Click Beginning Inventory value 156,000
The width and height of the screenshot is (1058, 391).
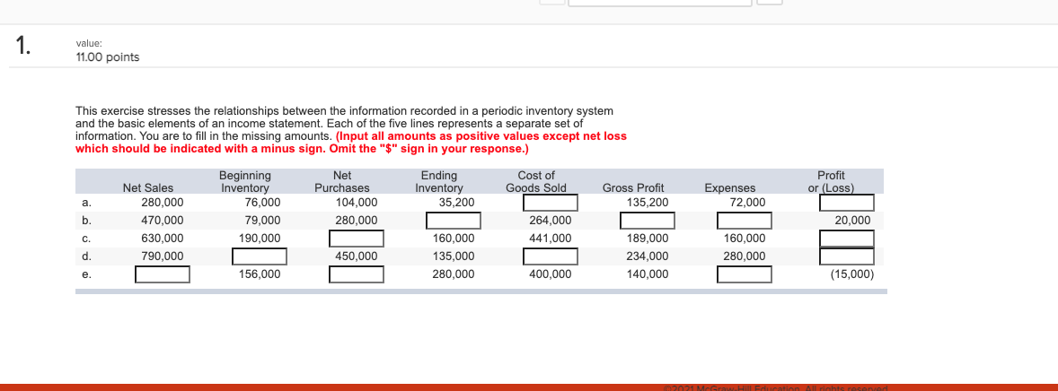[260, 274]
